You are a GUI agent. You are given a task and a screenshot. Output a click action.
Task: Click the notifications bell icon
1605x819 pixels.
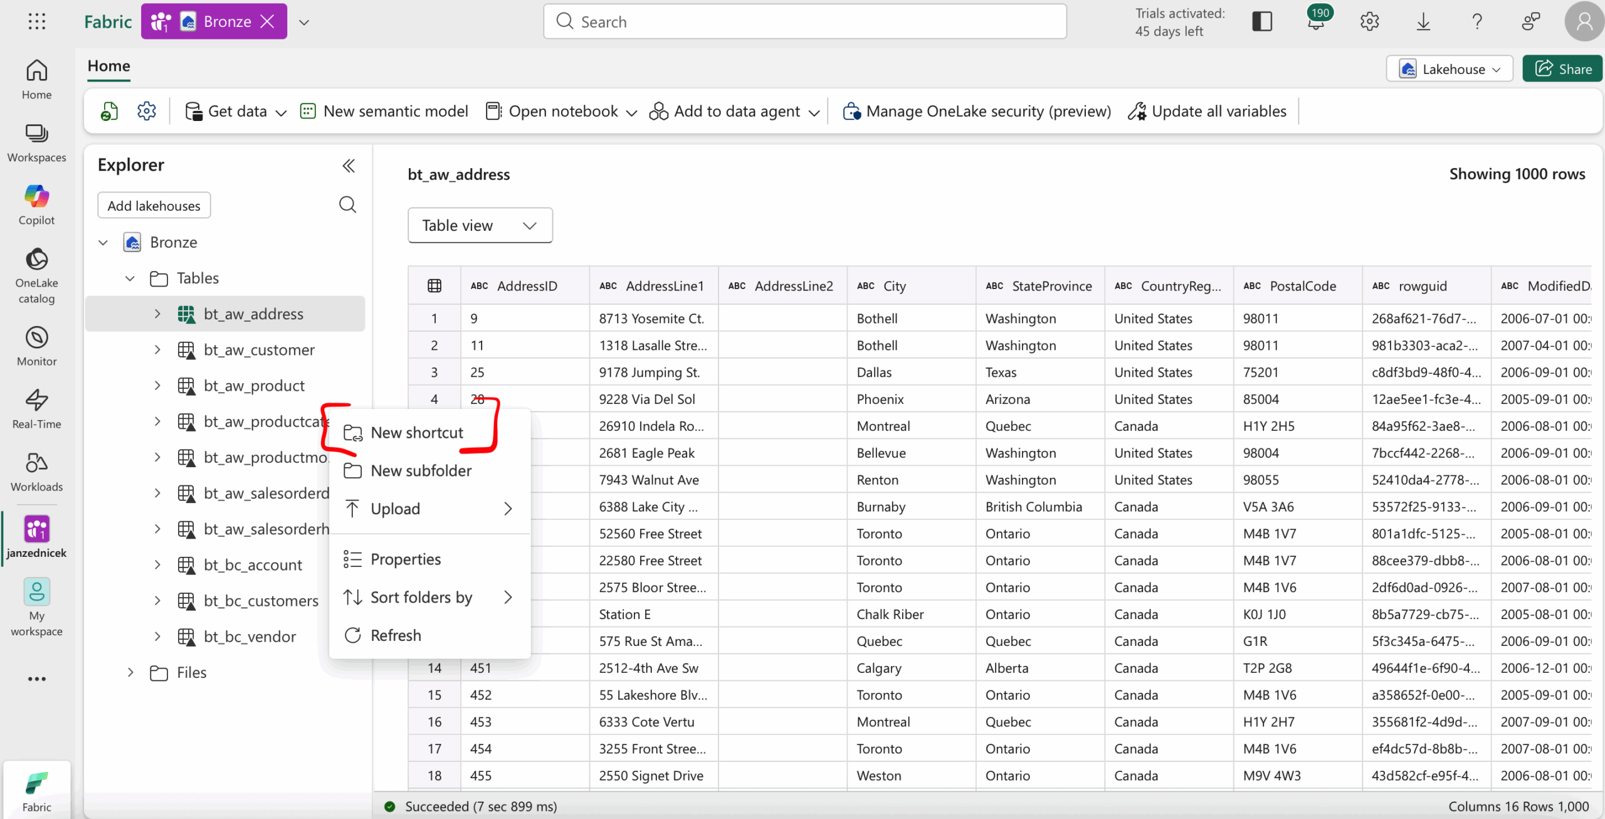1315,22
